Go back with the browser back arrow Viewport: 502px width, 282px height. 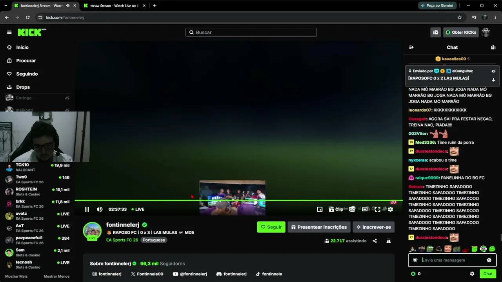[x=7, y=17]
